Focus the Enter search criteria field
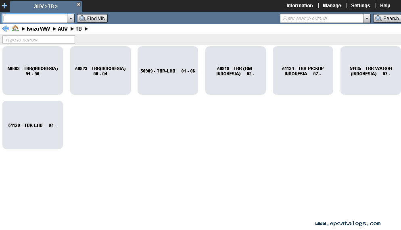 322,19
